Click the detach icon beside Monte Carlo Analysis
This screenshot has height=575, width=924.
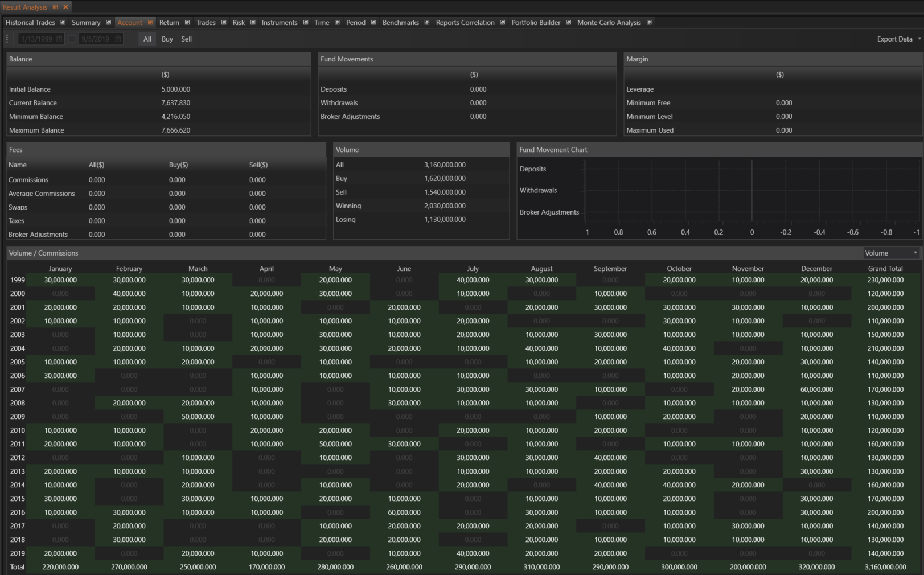click(649, 23)
